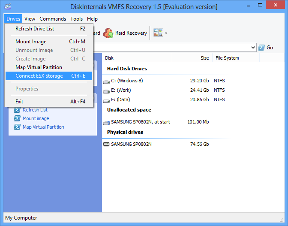This screenshot has height=226, width=288.
Task: Click the Refresh List link
Action: pos(35,110)
